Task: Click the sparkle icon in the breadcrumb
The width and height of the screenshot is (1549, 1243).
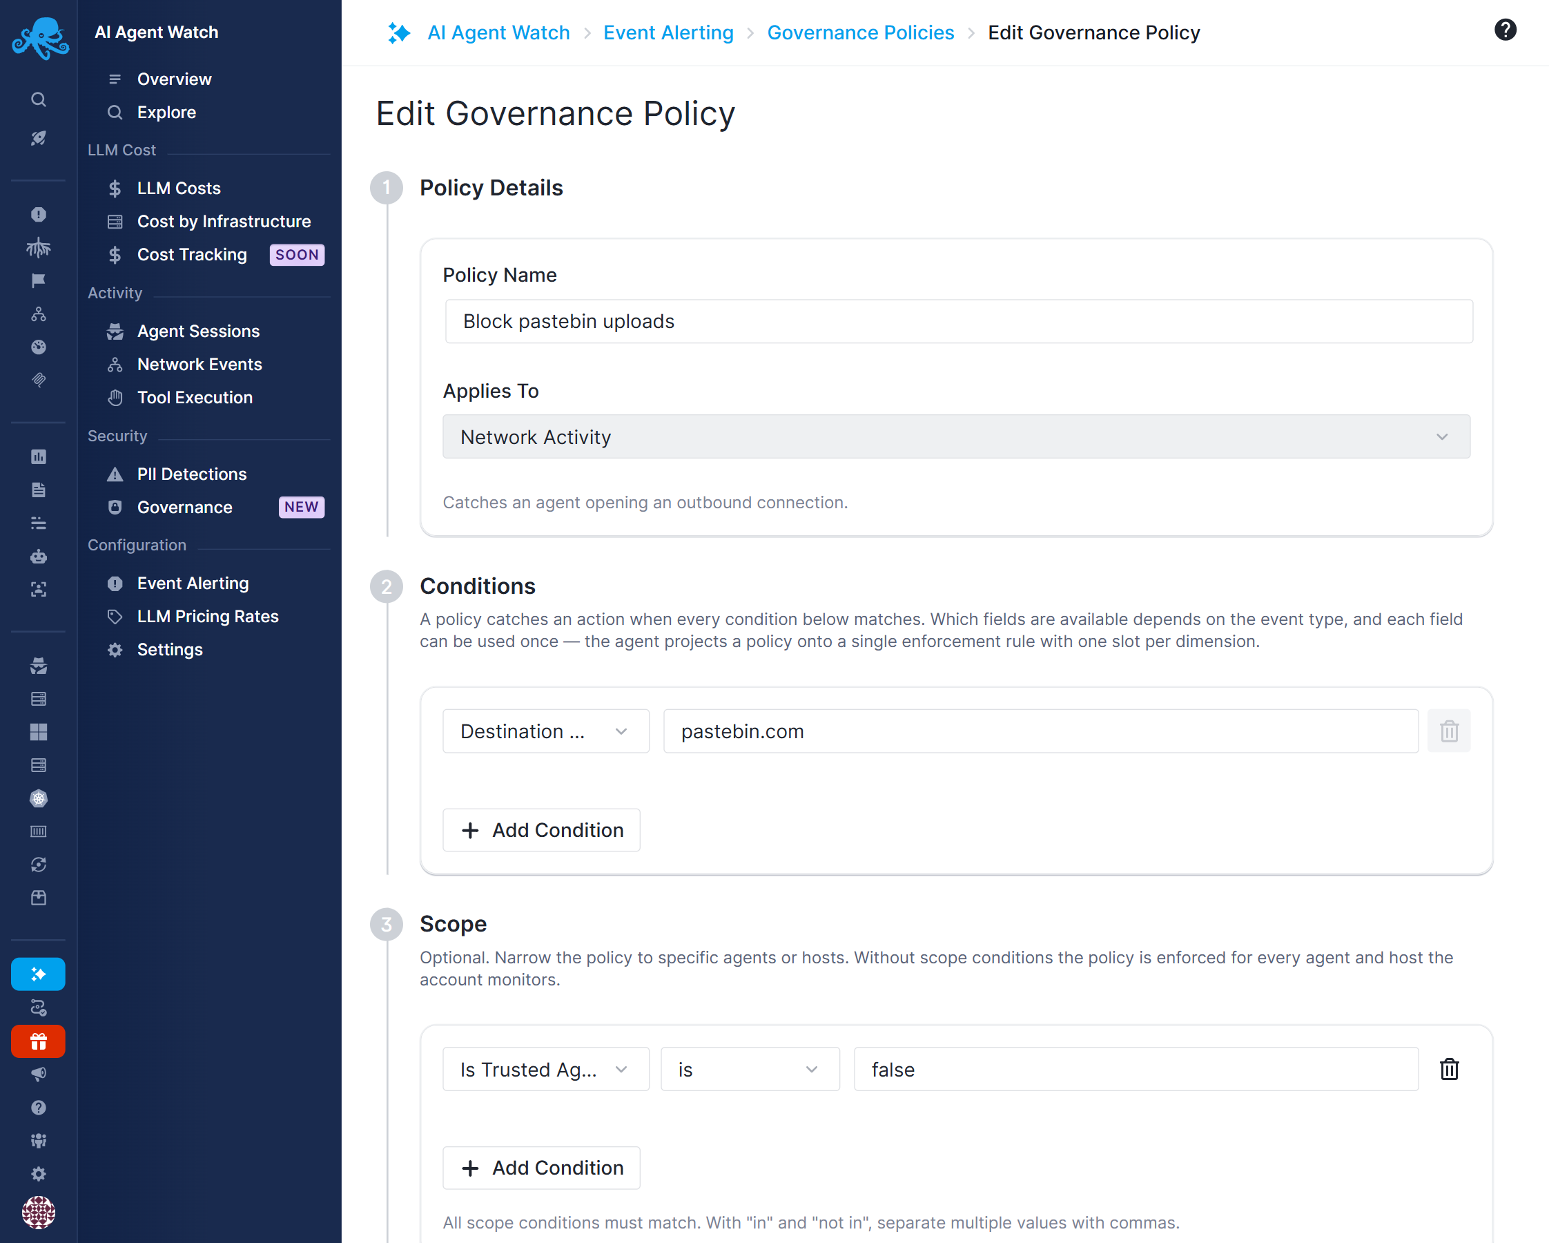Action: (399, 33)
